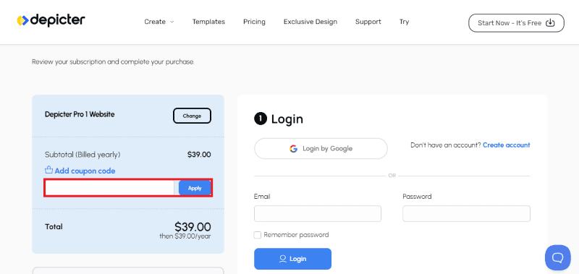
Task: Focus the Email input field
Action: point(318,213)
